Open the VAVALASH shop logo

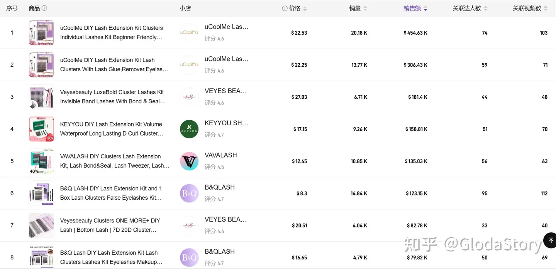tap(189, 161)
